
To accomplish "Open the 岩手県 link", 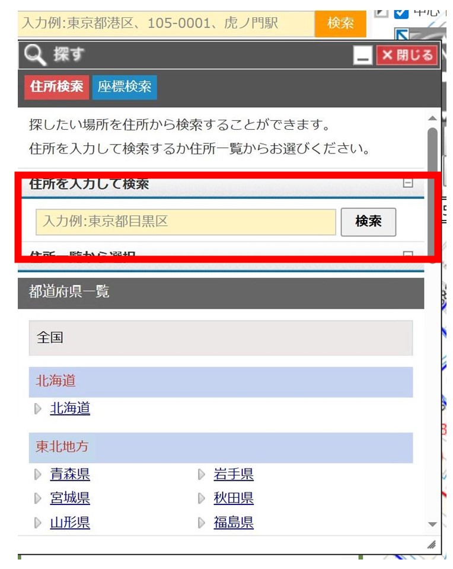I will click(234, 474).
